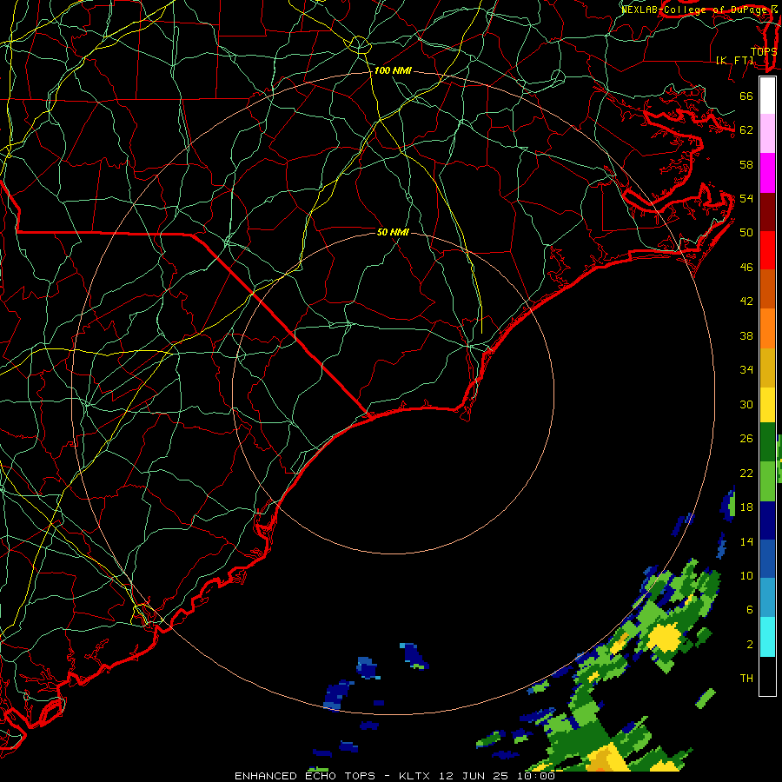Click the 38 scale value label
The height and width of the screenshot is (782, 782).
pyautogui.click(x=746, y=335)
